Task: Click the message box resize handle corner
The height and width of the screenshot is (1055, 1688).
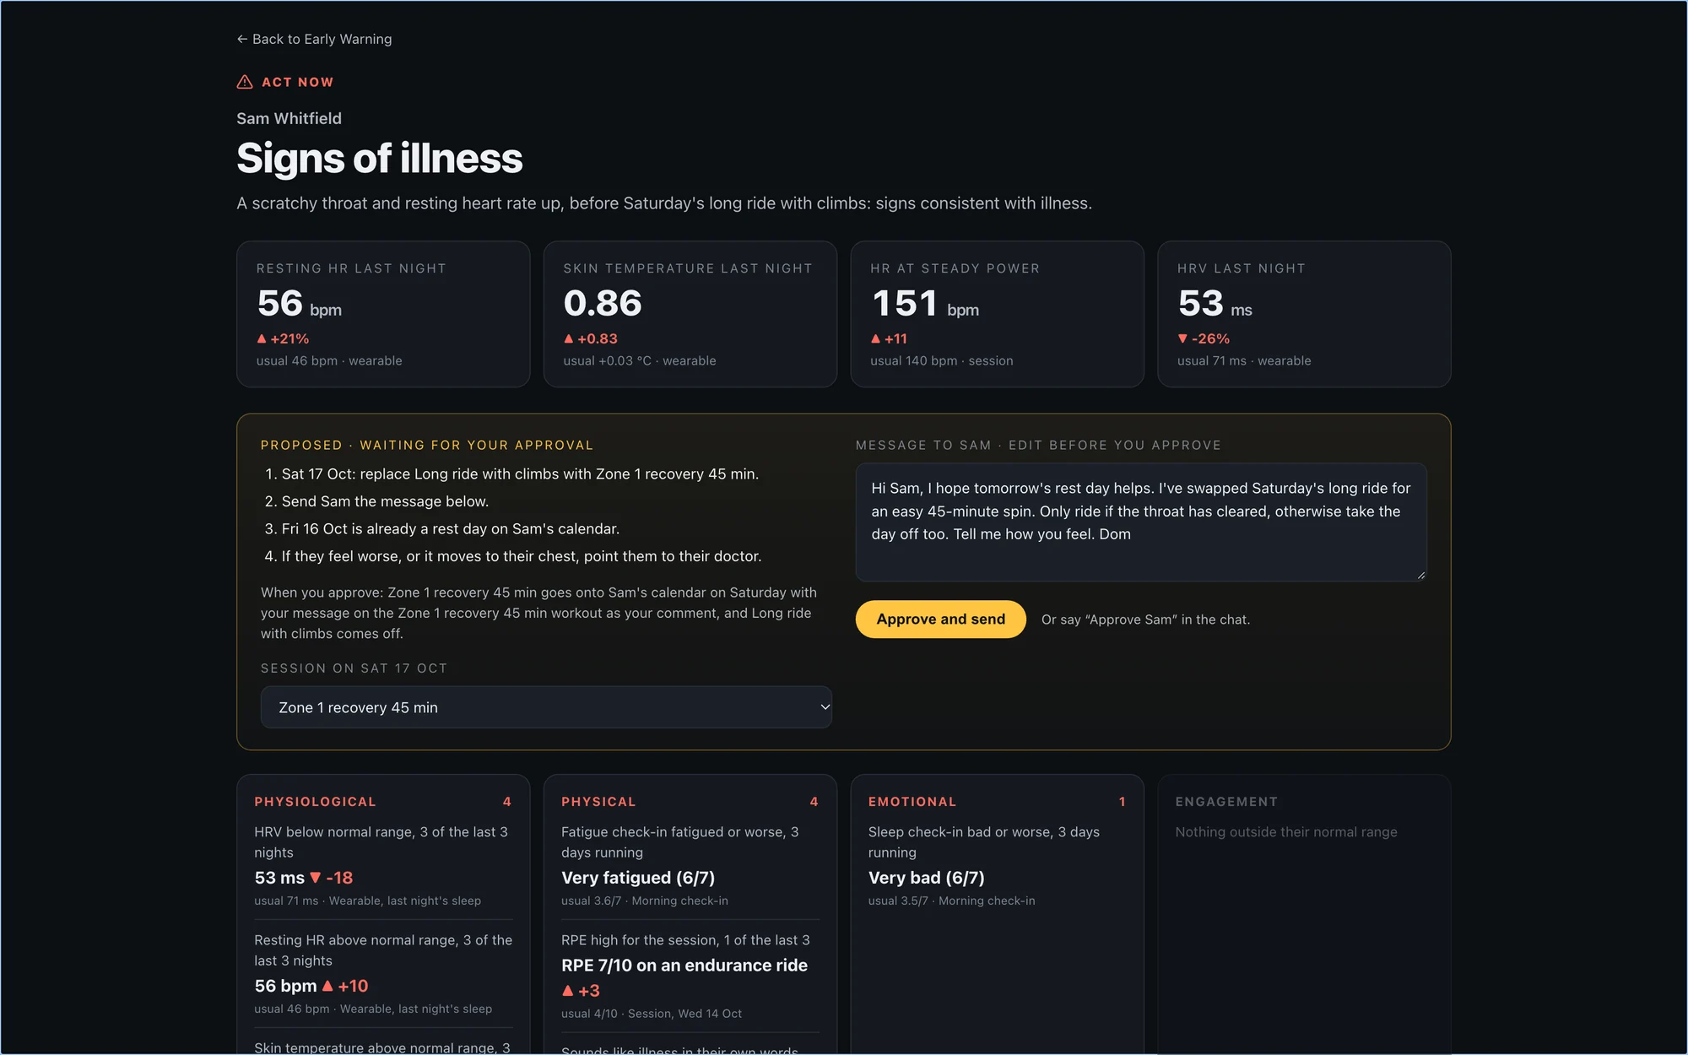Action: coord(1420,576)
